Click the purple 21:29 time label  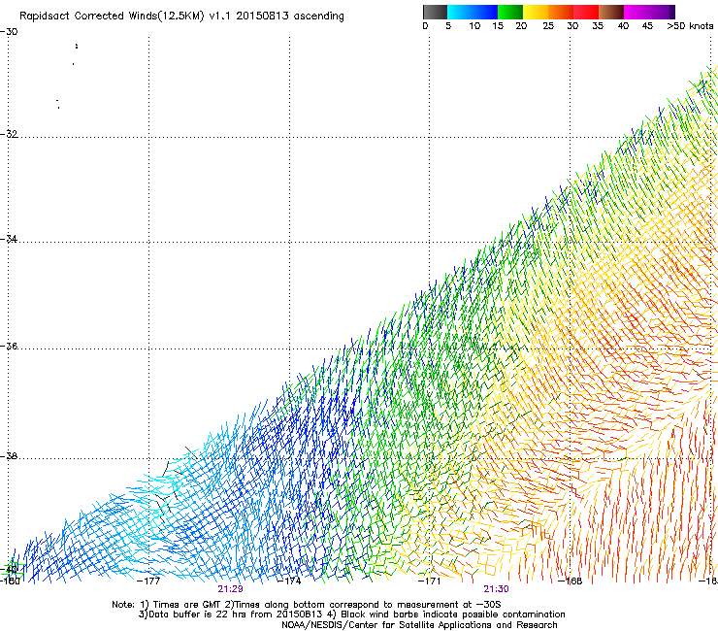[x=230, y=589]
